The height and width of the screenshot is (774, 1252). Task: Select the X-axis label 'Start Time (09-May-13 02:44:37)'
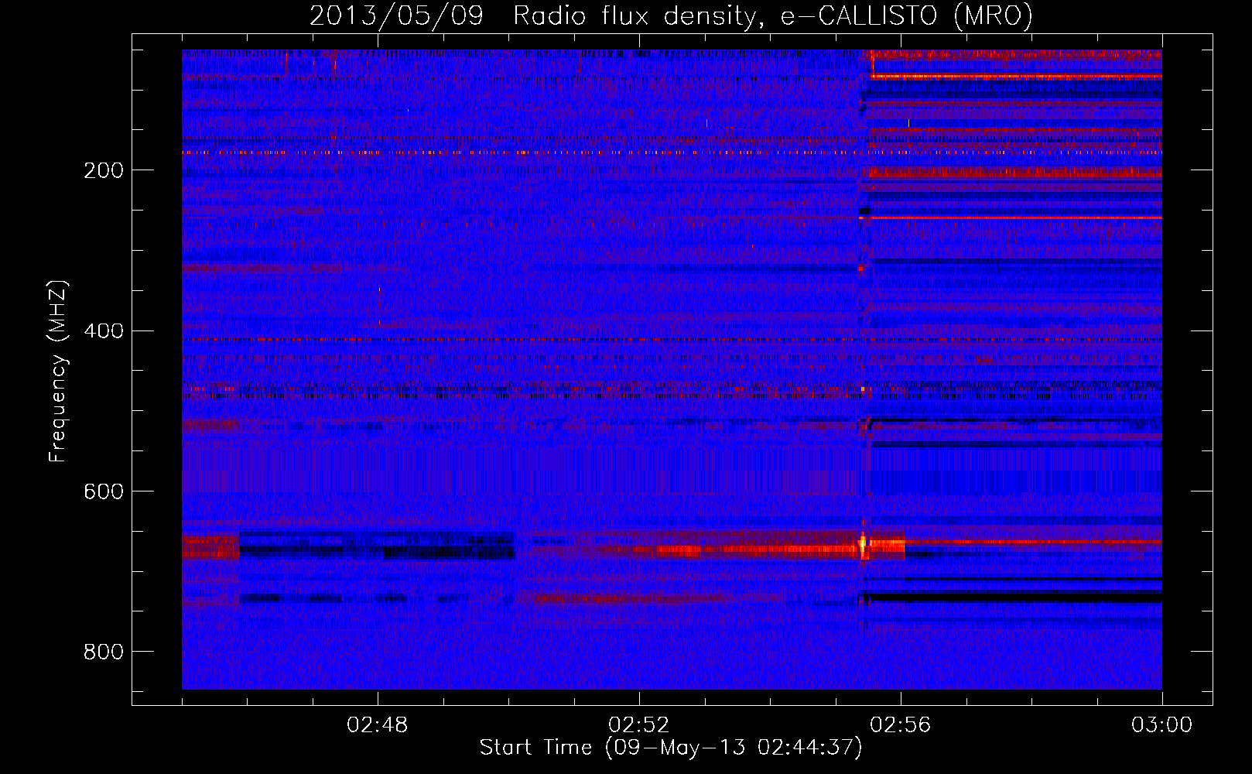pos(670,748)
